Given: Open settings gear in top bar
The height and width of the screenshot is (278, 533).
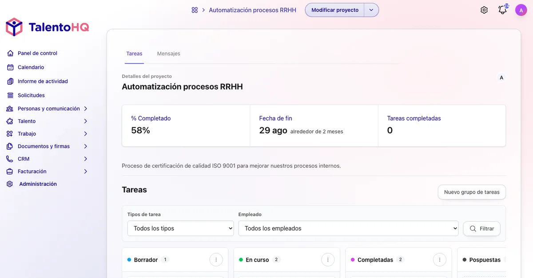Looking at the screenshot, I should click(x=484, y=10).
